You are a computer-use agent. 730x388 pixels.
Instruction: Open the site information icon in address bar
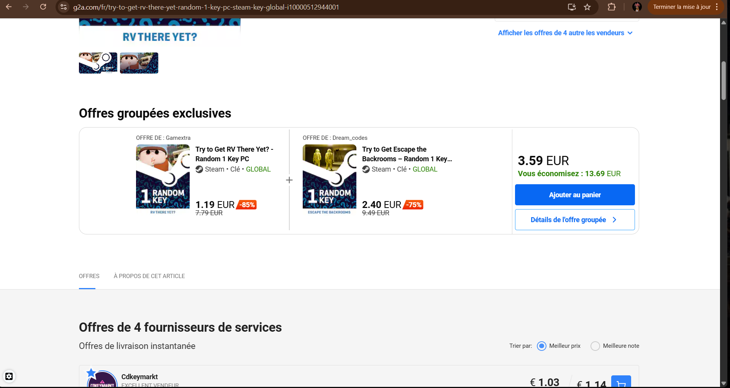pyautogui.click(x=64, y=7)
